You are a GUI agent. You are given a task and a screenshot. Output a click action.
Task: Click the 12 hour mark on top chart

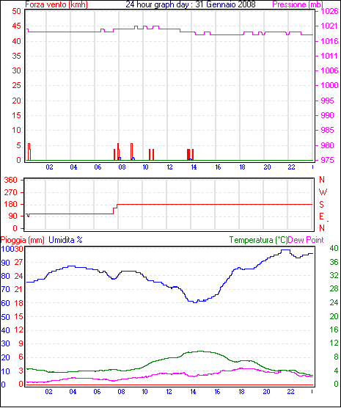(169, 167)
